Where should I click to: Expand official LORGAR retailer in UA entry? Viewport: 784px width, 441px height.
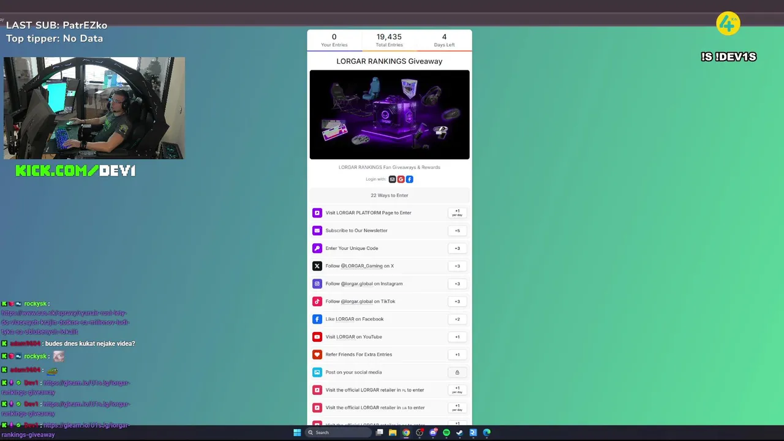click(x=390, y=408)
